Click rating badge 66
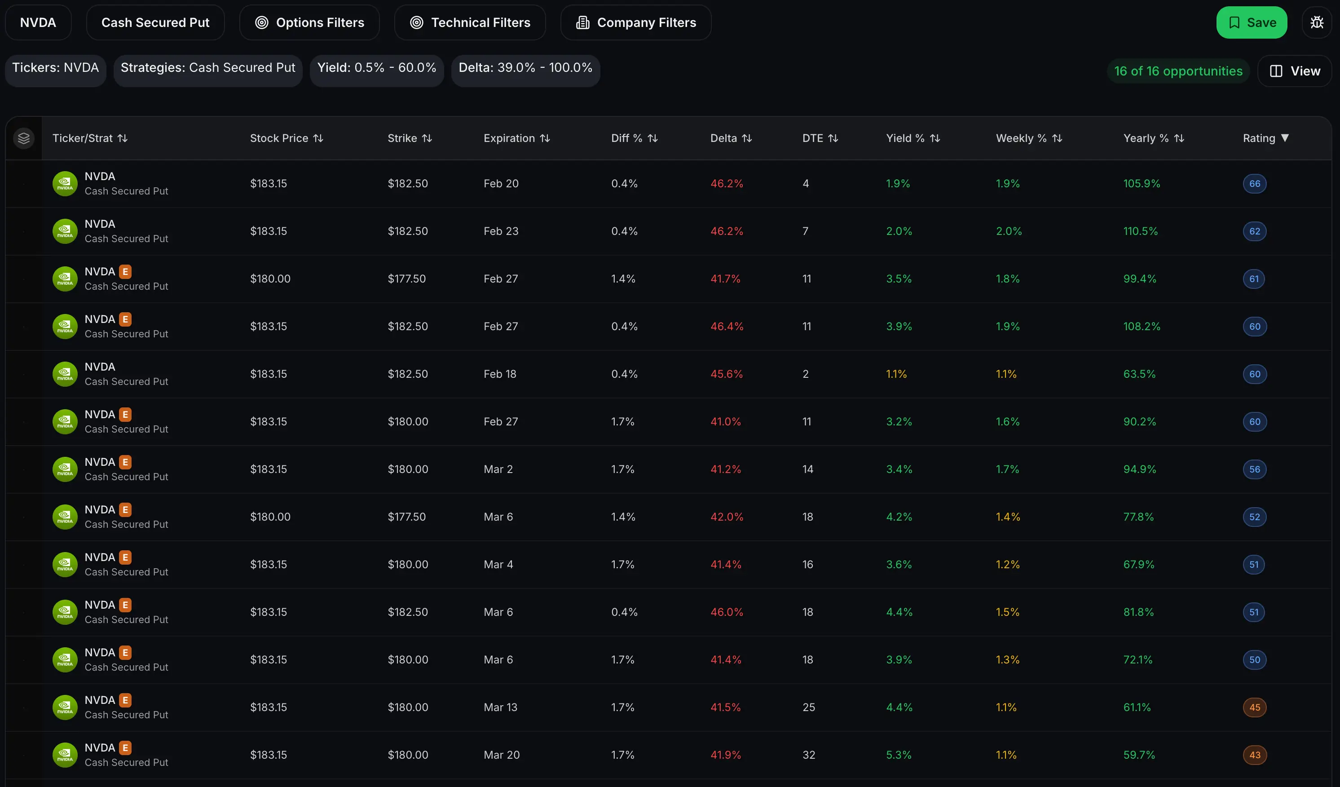This screenshot has width=1340, height=787. (x=1255, y=183)
